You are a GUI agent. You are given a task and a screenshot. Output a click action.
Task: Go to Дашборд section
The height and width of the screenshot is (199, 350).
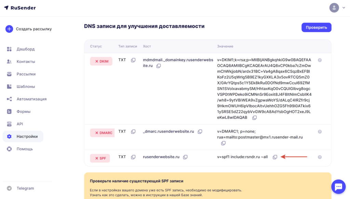click(x=25, y=49)
